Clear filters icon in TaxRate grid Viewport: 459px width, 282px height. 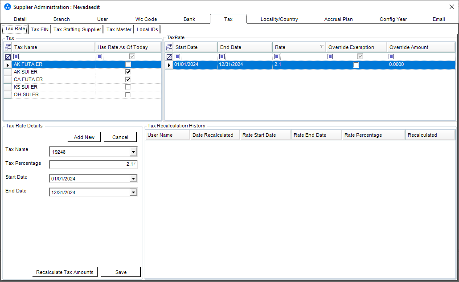tap(169, 57)
